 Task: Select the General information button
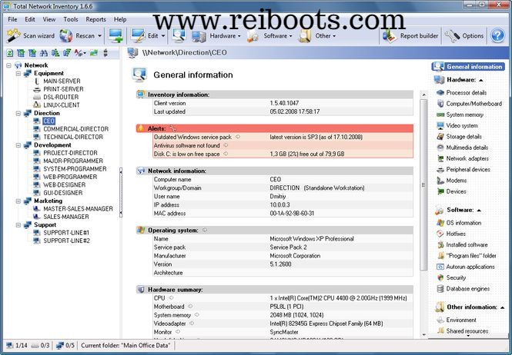tap(468, 67)
